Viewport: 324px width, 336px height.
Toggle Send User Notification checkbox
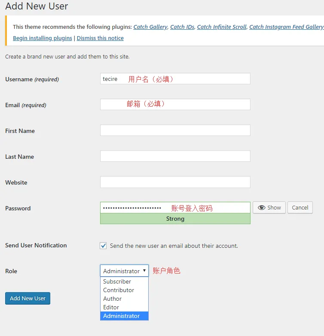tap(103, 246)
